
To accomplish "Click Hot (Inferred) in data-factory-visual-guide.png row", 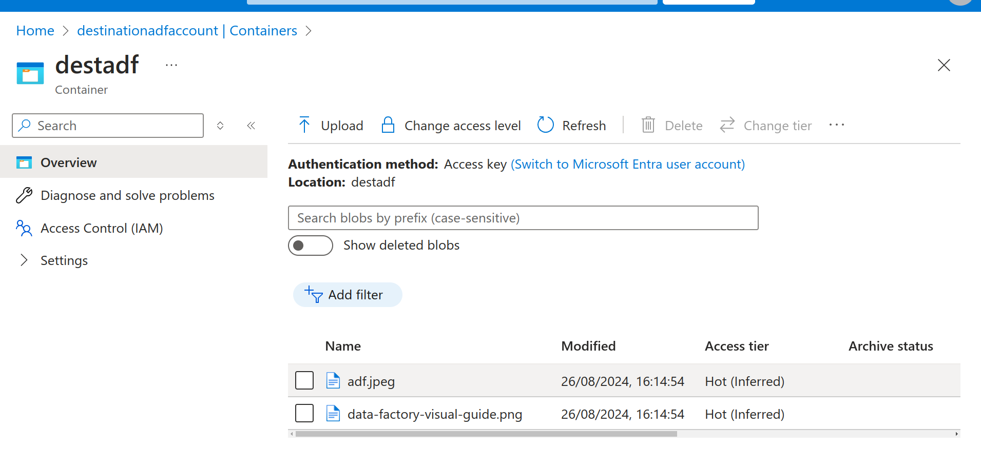I will [745, 414].
